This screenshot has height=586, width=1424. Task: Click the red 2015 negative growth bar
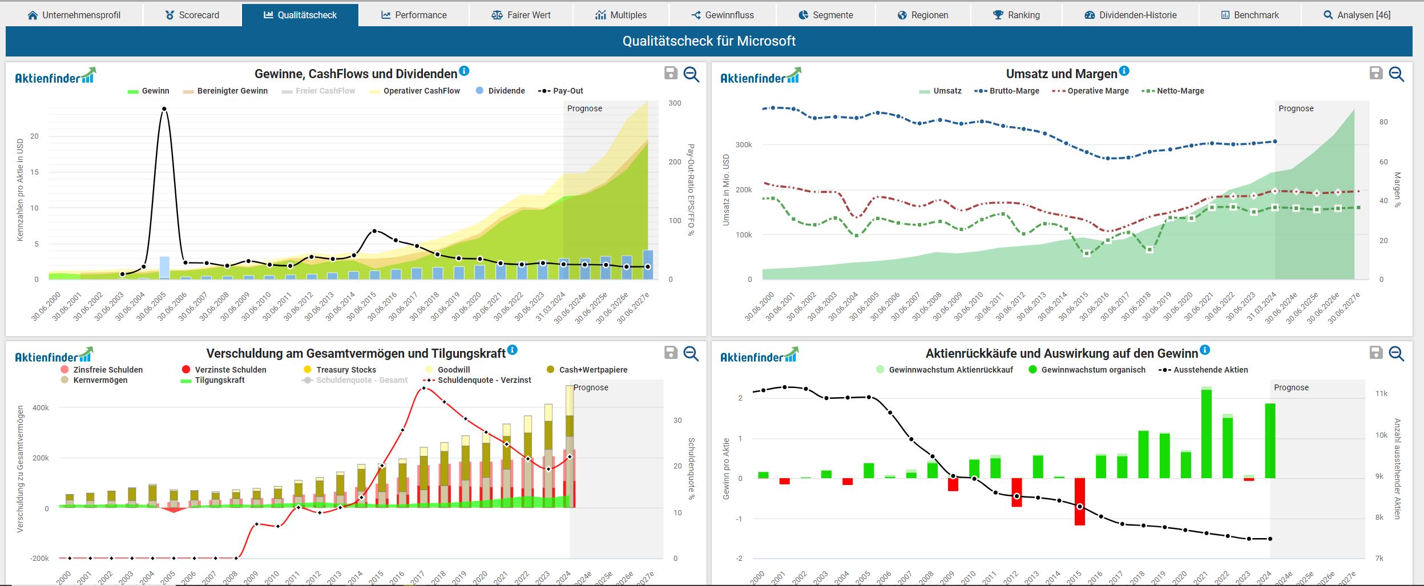click(1080, 502)
